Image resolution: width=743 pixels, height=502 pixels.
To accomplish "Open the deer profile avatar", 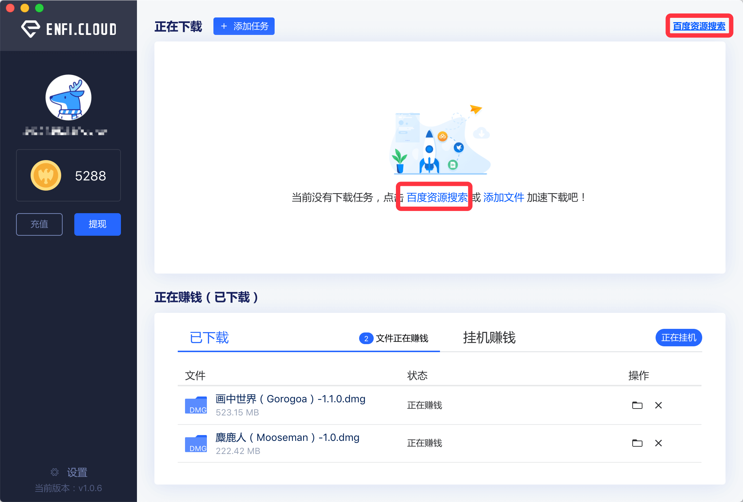I will click(68, 97).
